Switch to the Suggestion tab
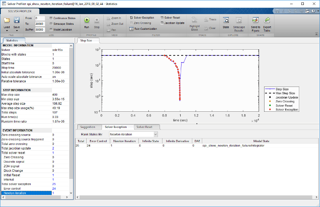This screenshot has width=320, height=207. tap(87, 127)
